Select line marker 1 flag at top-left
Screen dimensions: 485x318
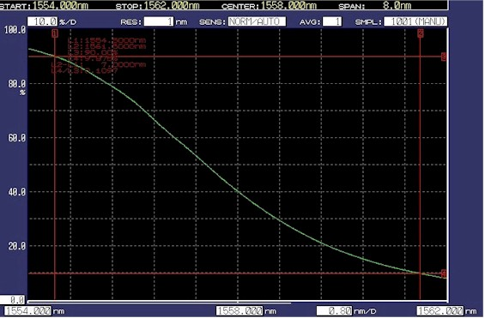click(55, 33)
